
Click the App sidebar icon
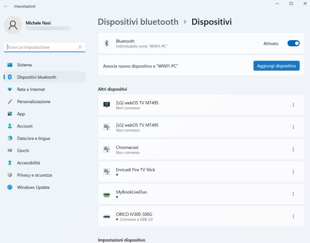(x=10, y=114)
